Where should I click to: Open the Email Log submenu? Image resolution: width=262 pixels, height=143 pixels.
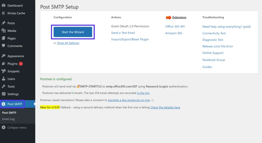pos(8,119)
